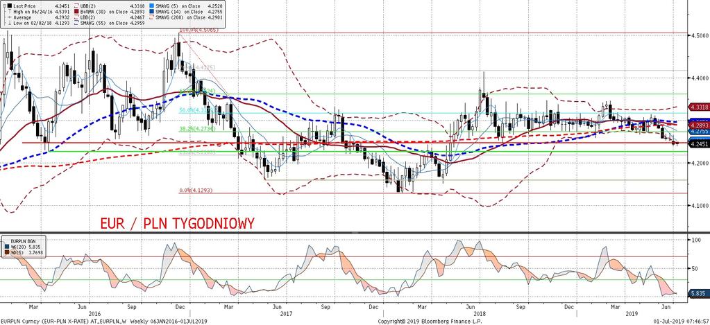Click the black Last Price color swatch
This screenshot has width=710, height=325.
click(10, 6)
